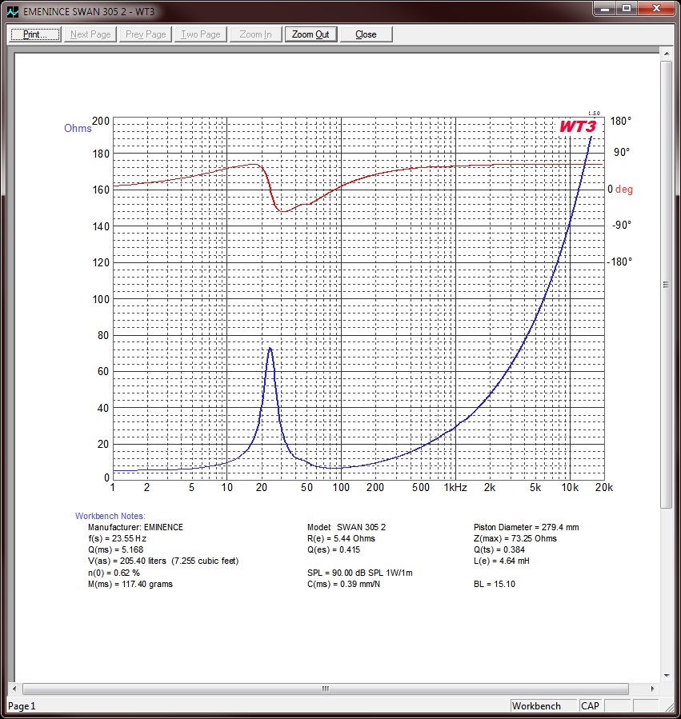Minimize the WT3 window
681x719 pixels.
click(x=605, y=9)
